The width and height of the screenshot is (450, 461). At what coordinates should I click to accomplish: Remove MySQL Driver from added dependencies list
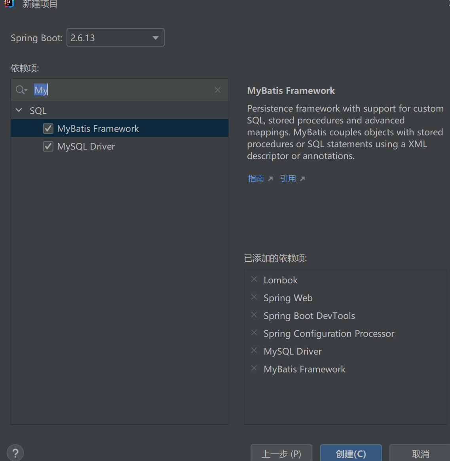(254, 351)
